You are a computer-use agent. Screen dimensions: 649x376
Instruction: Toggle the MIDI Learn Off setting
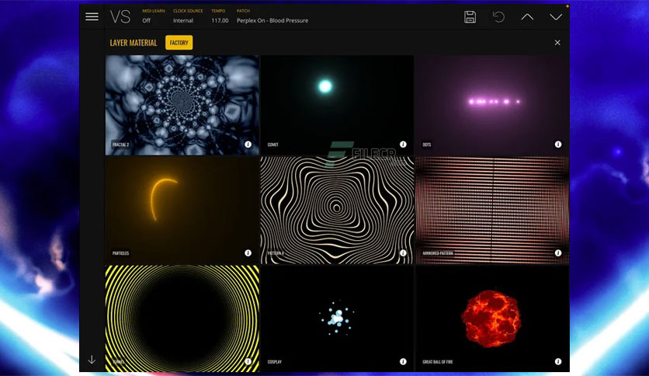click(x=147, y=21)
